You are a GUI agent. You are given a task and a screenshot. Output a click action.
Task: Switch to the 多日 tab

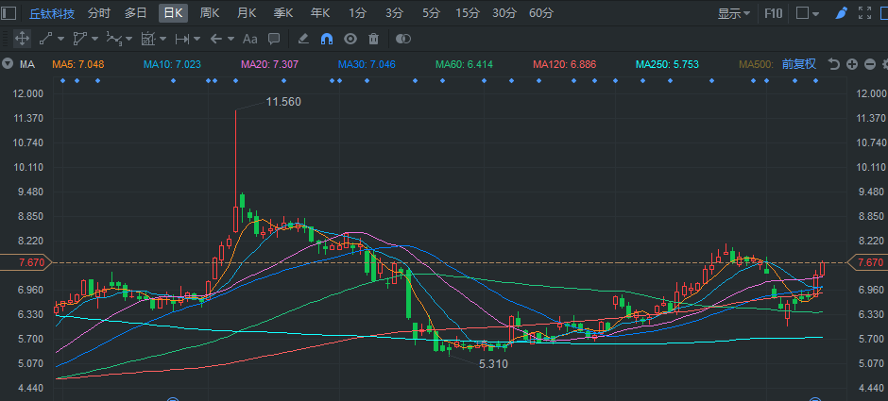136,13
